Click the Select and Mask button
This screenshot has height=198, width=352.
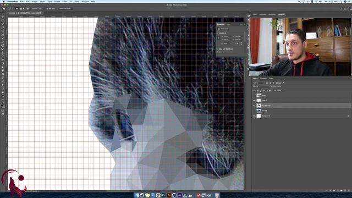65,9
